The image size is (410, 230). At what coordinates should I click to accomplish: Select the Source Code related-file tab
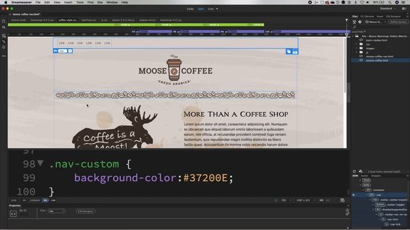pos(19,20)
